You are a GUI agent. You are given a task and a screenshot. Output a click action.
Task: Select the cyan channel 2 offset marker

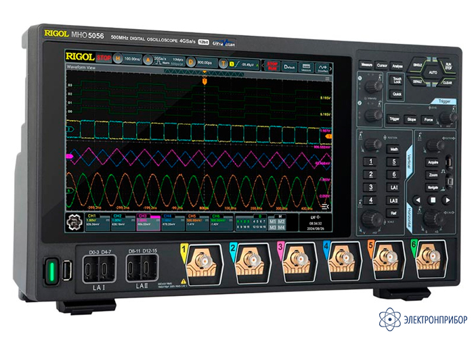[70, 129]
